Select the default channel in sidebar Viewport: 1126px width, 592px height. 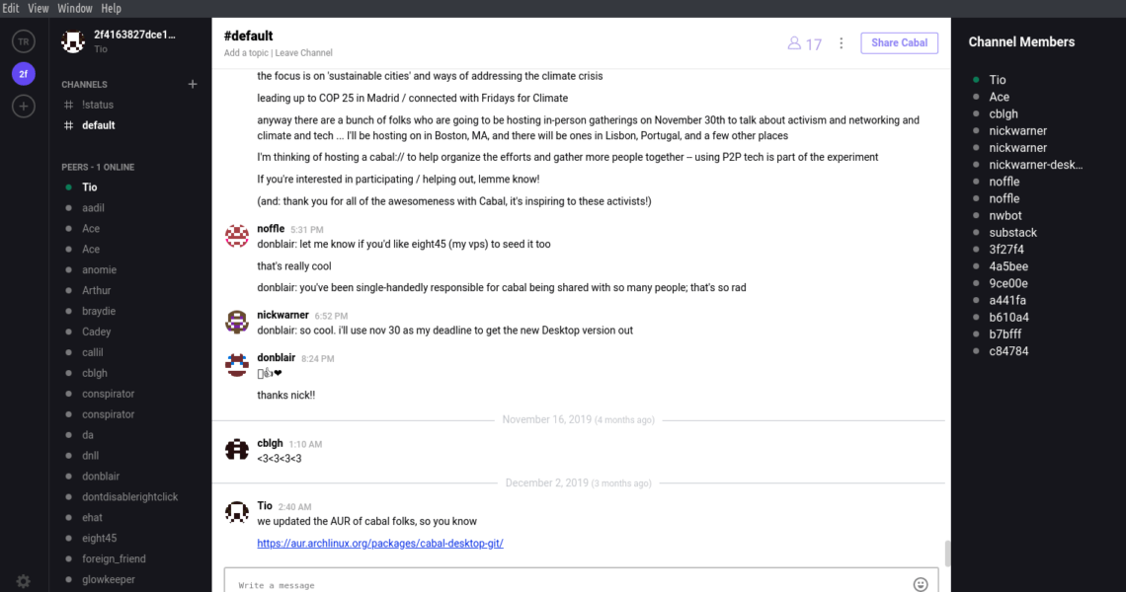[98, 125]
